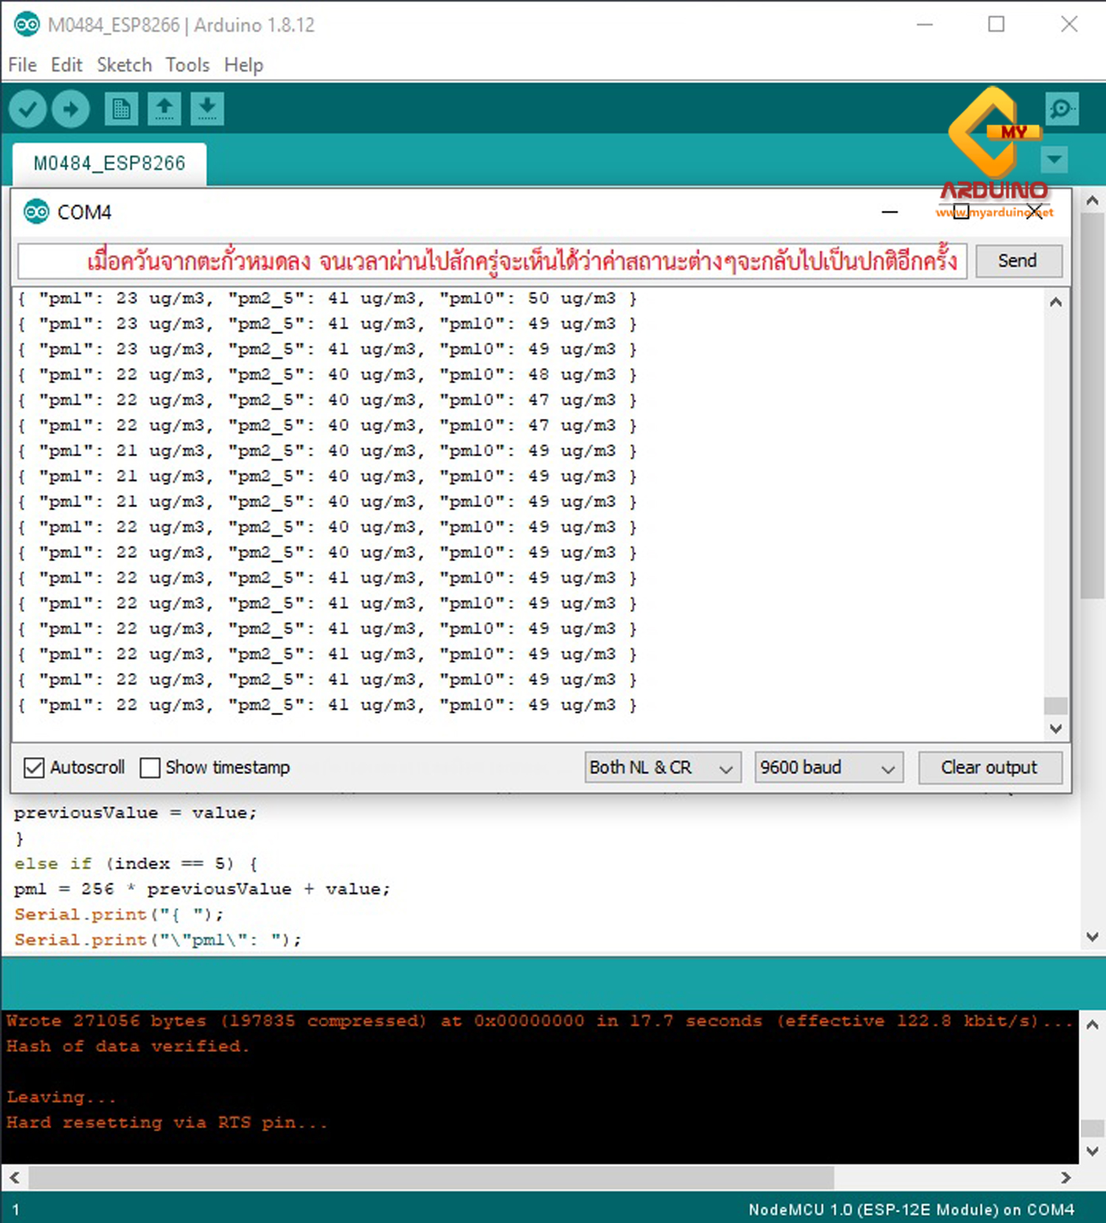
Task: Open the Serial Monitor magnifier icon
Action: click(1062, 110)
